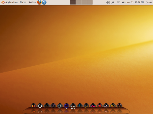
Task: Click the red crossed tools dock icon
Action: (119, 106)
